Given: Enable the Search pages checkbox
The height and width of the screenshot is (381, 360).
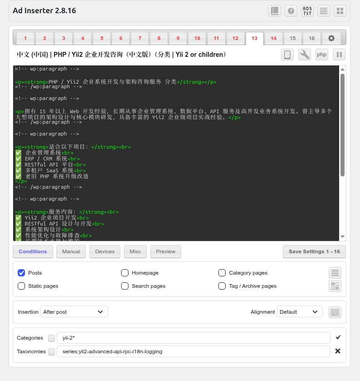Looking at the screenshot, I should (125, 286).
